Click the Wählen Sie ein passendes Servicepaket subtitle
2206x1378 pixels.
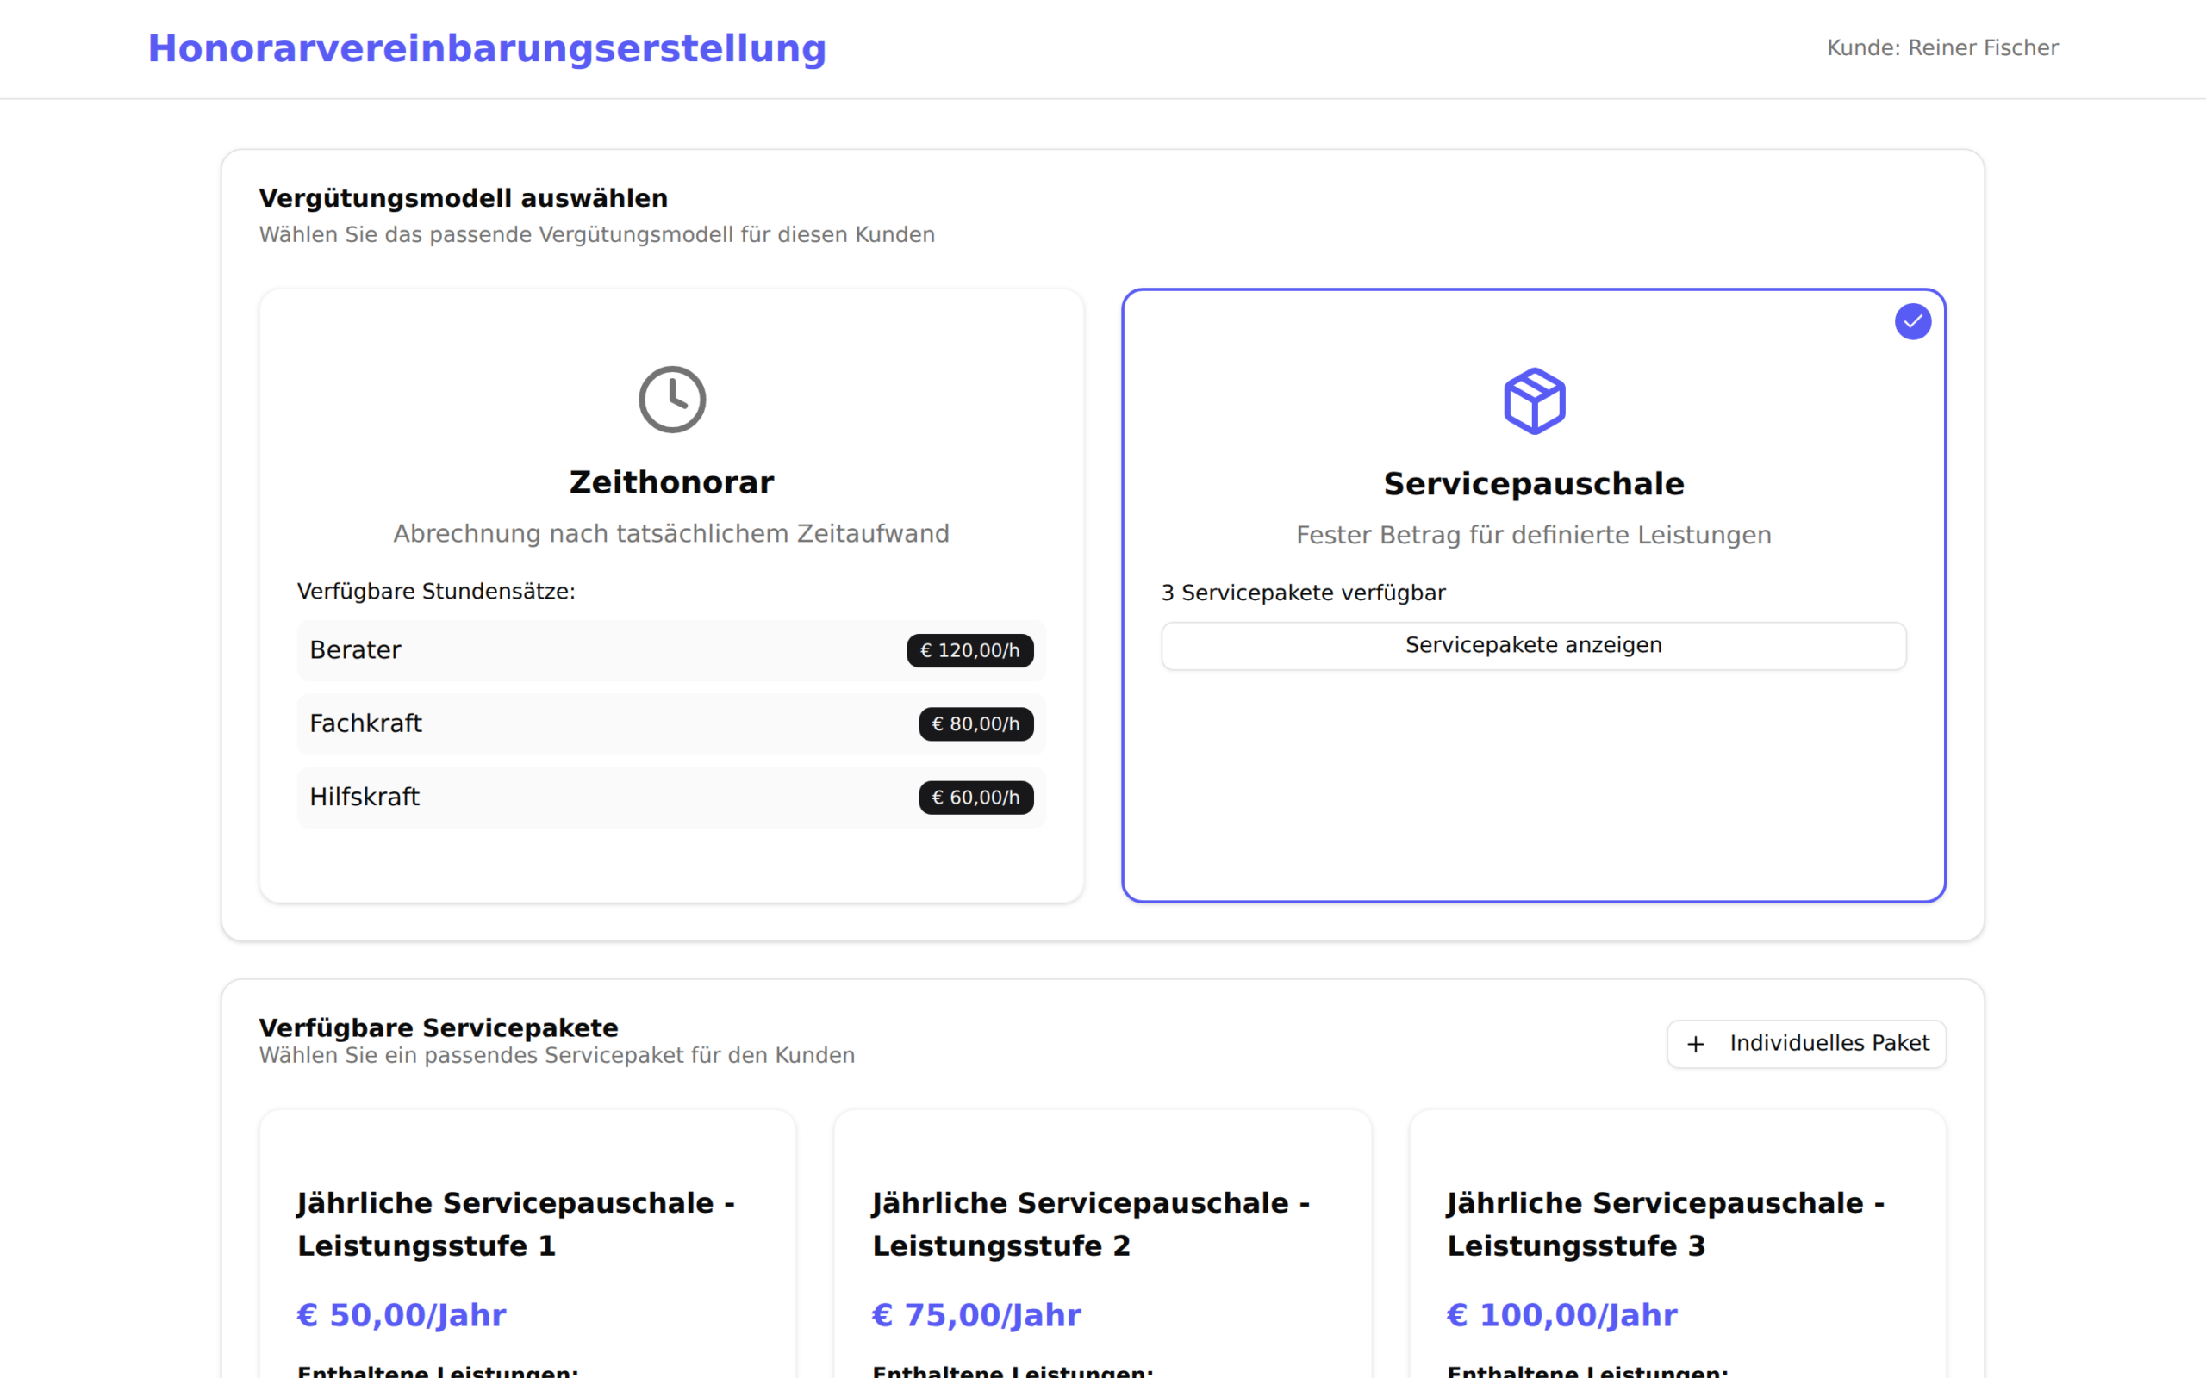click(x=557, y=1055)
